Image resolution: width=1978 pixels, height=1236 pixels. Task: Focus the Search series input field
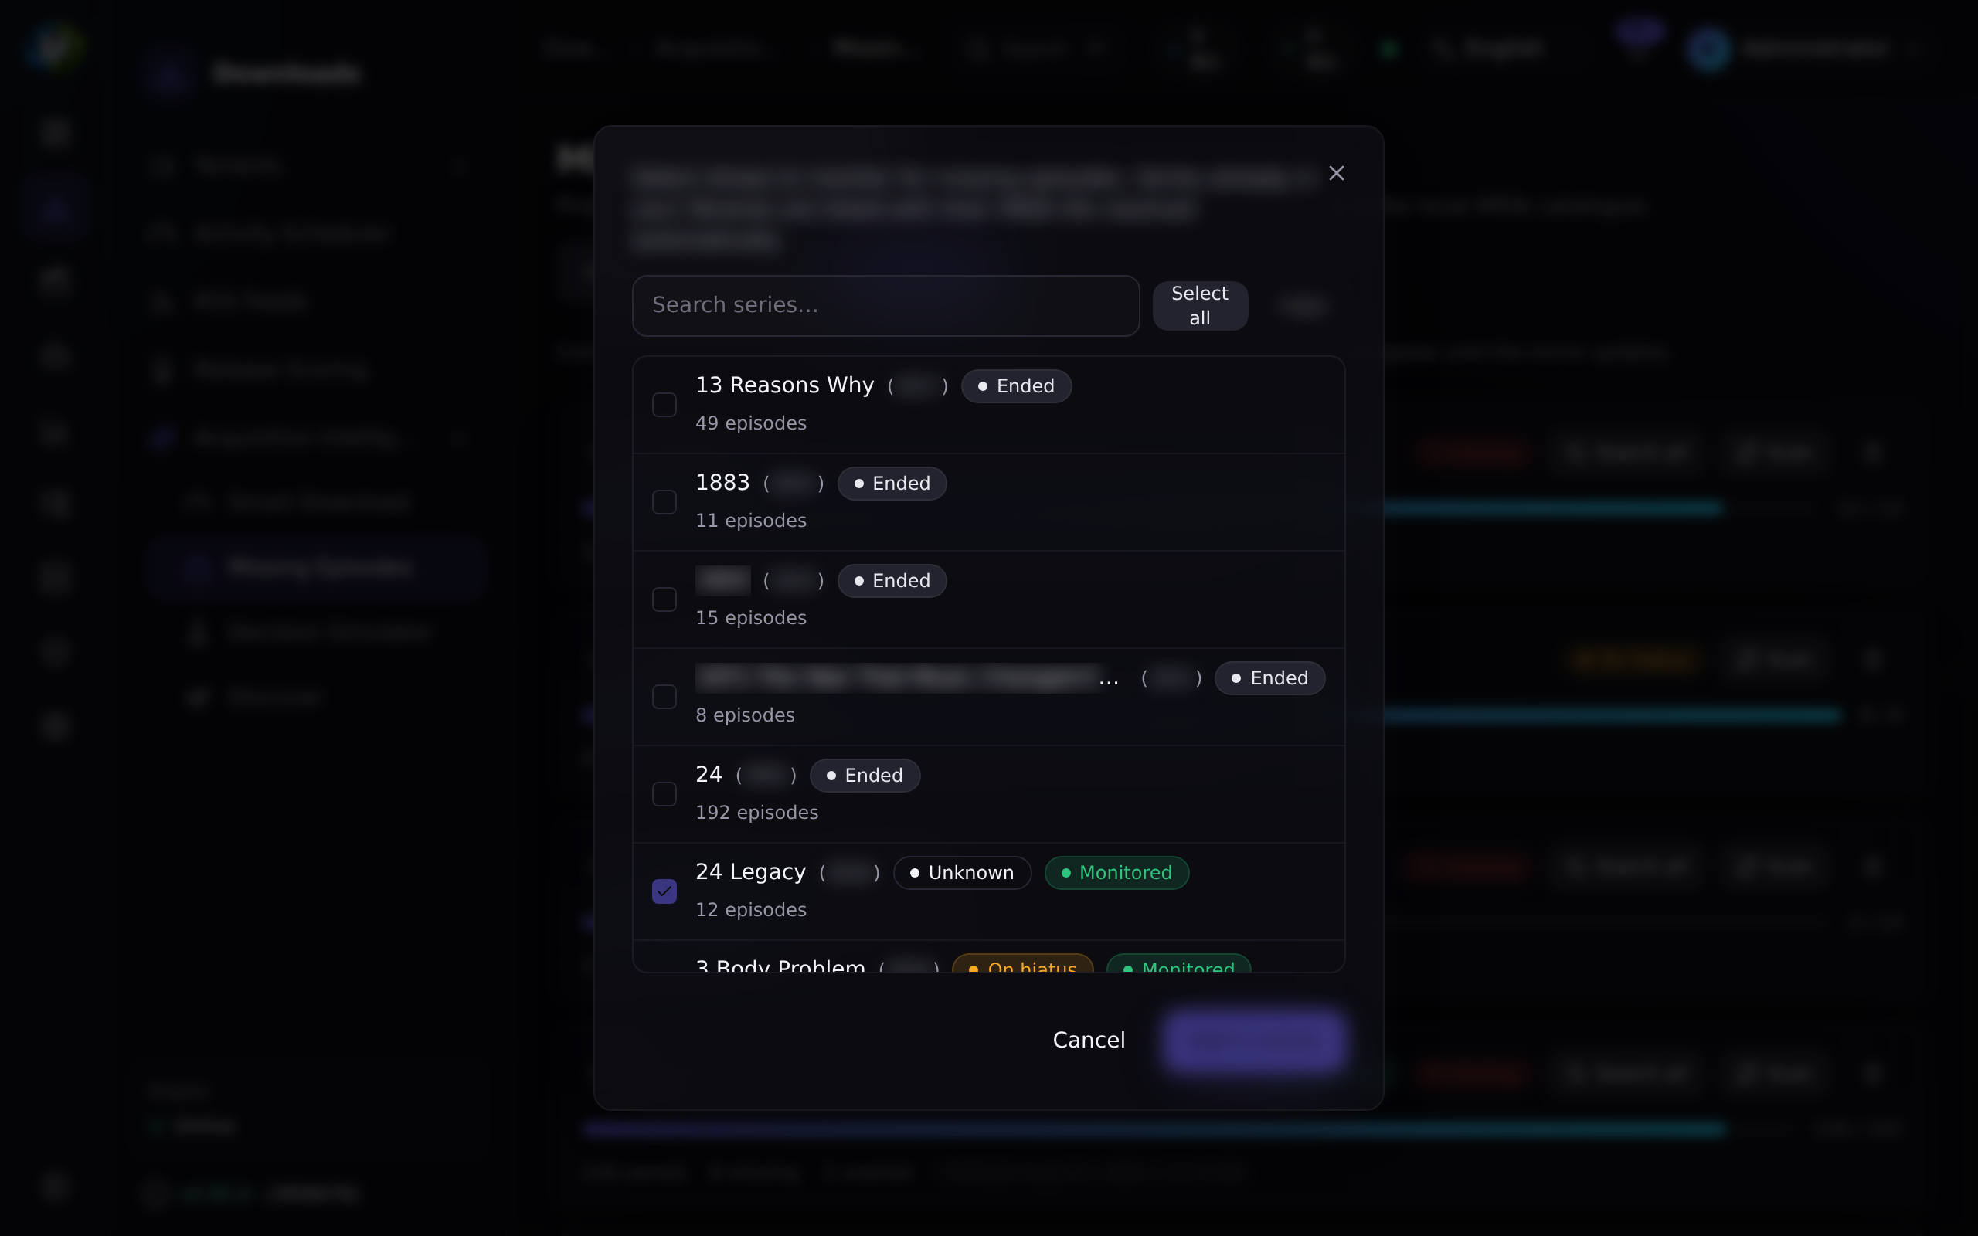coord(886,306)
